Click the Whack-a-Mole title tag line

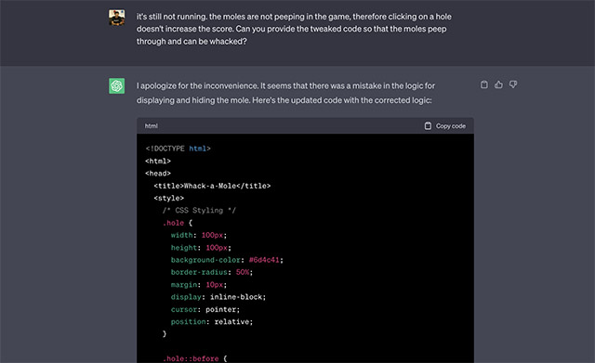click(x=212, y=186)
